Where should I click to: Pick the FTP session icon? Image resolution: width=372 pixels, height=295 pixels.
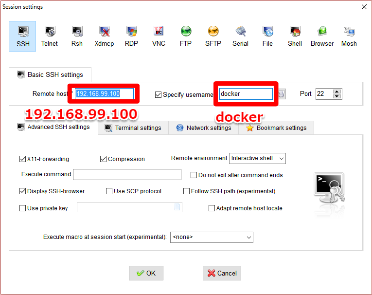(186, 36)
